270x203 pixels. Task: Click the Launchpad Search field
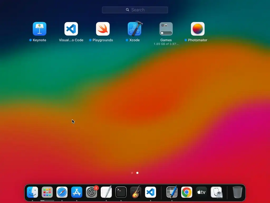(x=135, y=10)
